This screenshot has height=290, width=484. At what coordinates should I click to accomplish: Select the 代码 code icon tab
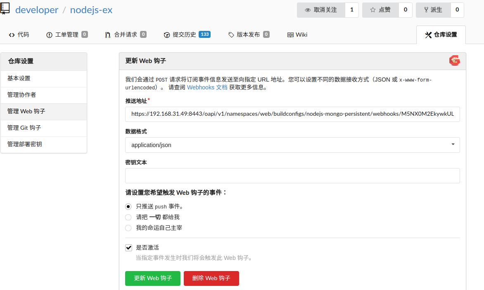click(x=12, y=35)
